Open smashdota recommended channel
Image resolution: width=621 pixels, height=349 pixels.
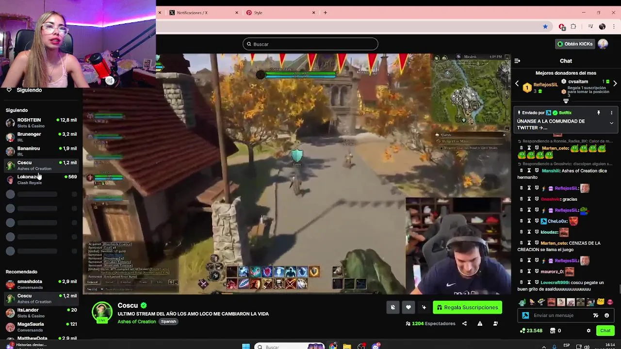coord(41,284)
